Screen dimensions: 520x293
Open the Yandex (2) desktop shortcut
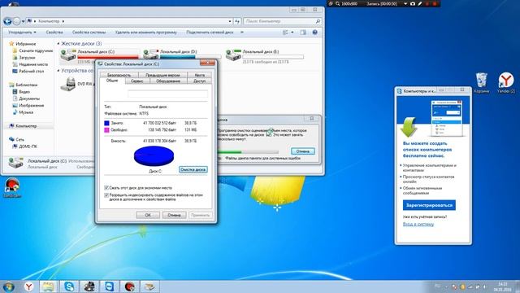[x=505, y=82]
